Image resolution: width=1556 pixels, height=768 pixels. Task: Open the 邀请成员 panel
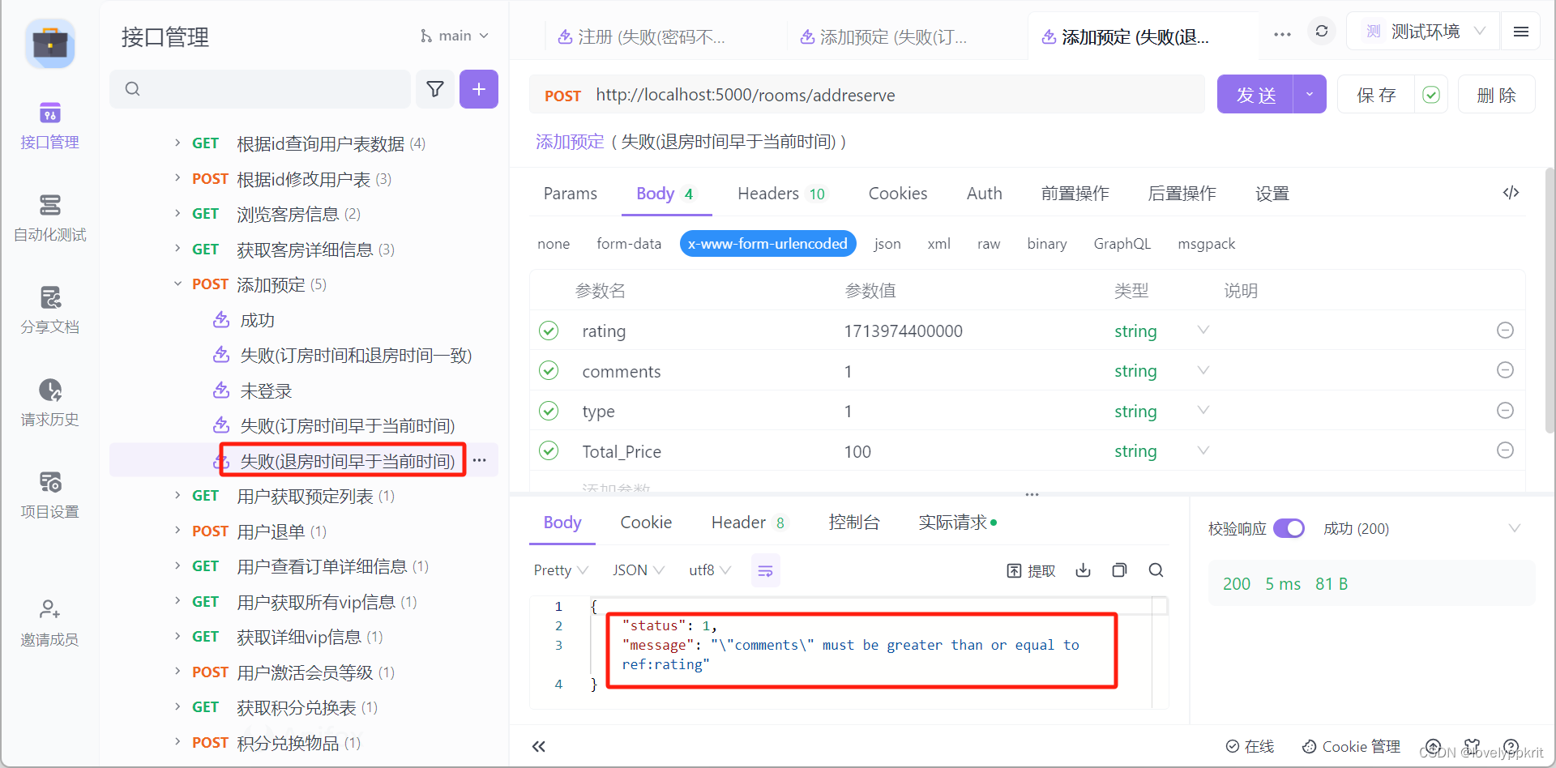click(49, 622)
